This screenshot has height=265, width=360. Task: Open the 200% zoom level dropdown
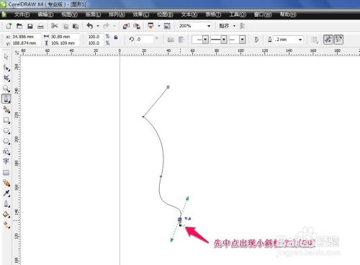click(195, 26)
